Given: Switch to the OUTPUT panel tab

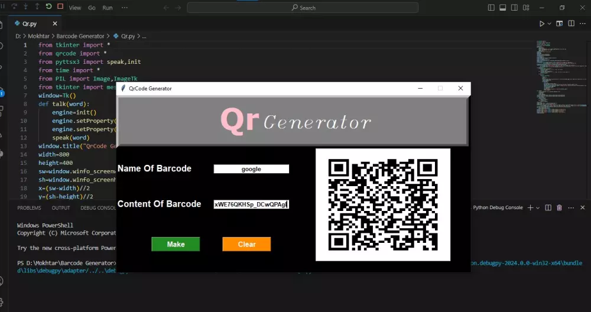Looking at the screenshot, I should 61,208.
